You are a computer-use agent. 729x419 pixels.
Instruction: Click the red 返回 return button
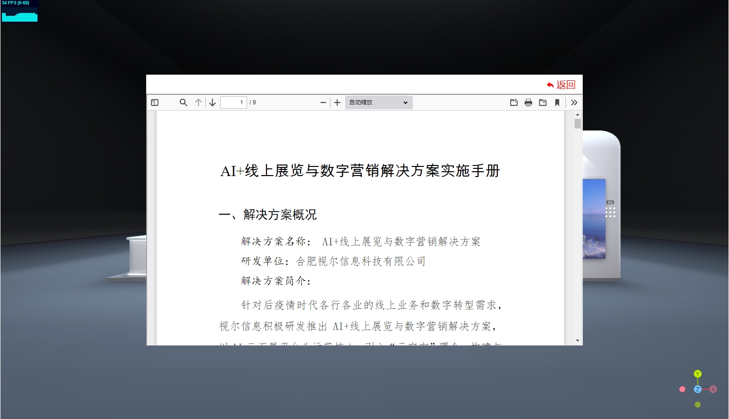point(561,85)
